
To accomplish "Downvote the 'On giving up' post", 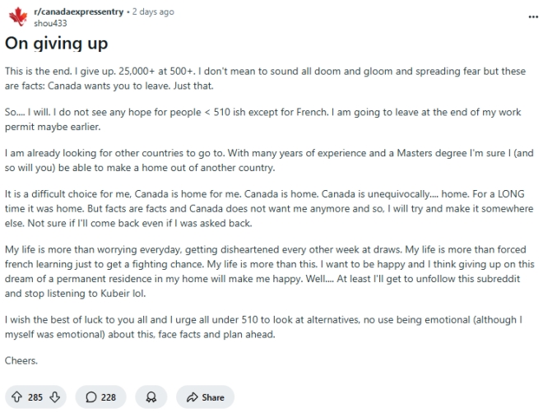I will click(x=56, y=397).
